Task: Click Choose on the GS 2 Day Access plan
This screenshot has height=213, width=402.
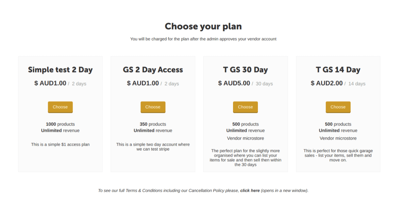Action: pyautogui.click(x=153, y=107)
